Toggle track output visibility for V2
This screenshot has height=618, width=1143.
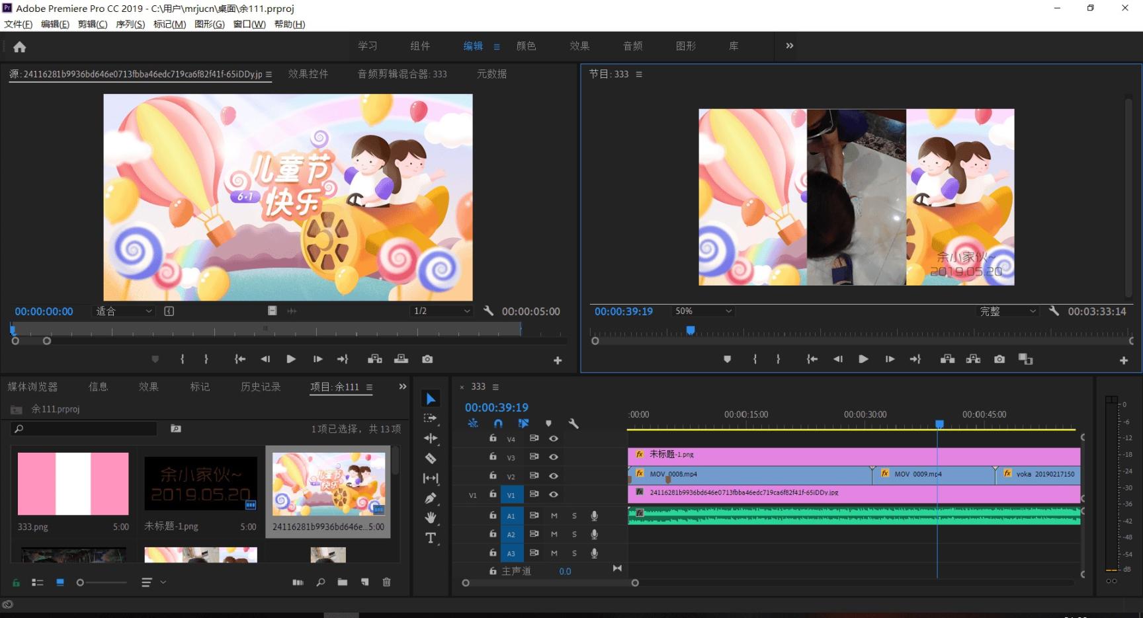[554, 475]
